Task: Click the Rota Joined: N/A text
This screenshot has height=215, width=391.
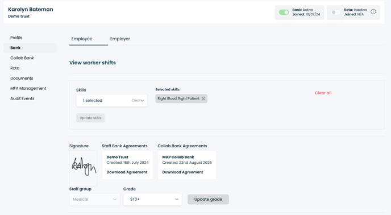Action: [x=354, y=14]
